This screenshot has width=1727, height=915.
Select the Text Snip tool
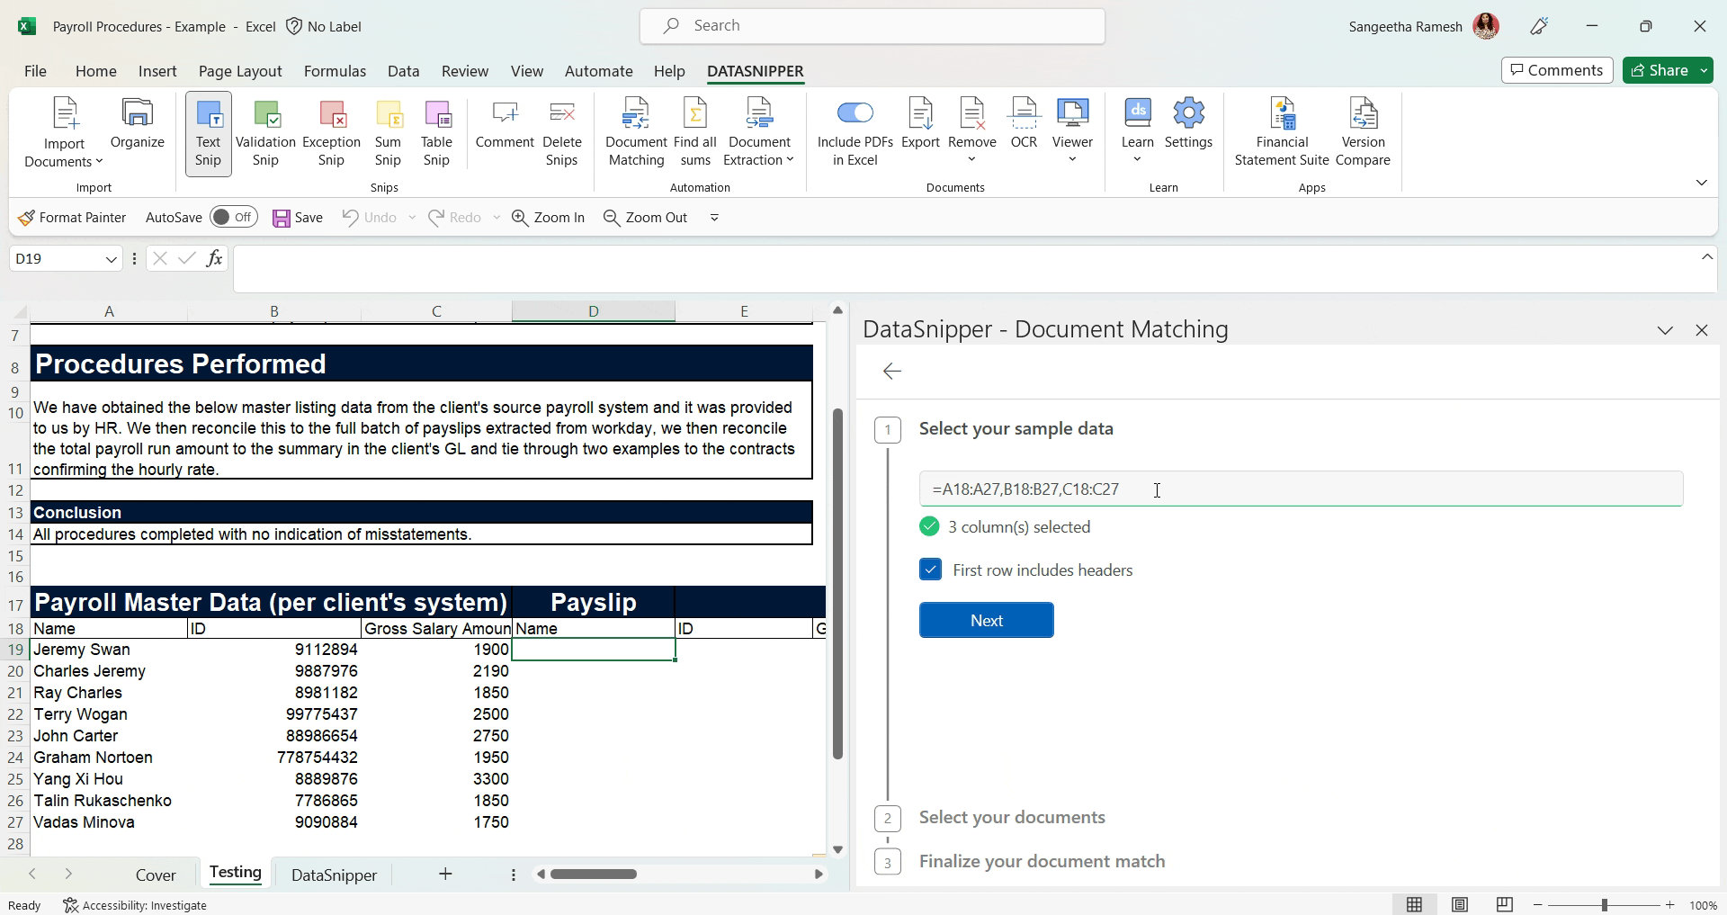208,133
